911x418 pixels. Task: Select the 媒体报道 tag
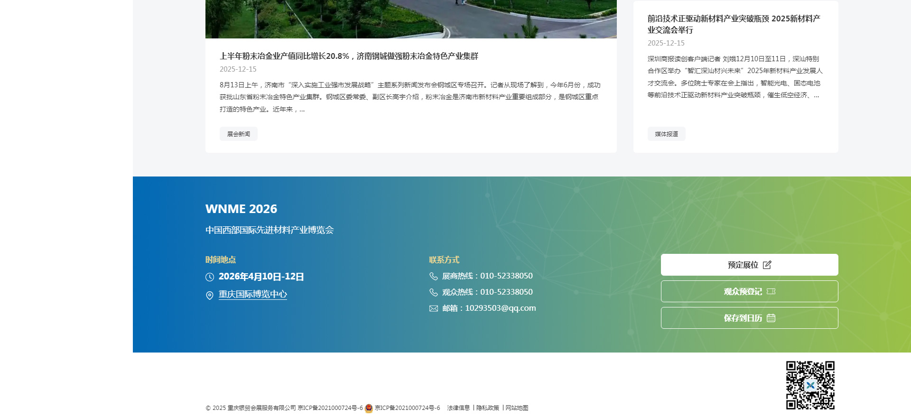(666, 134)
